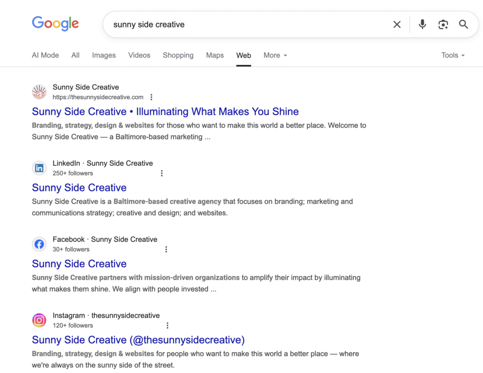Click the '250+ followers' text
This screenshot has width=483, height=373.
tap(73, 173)
